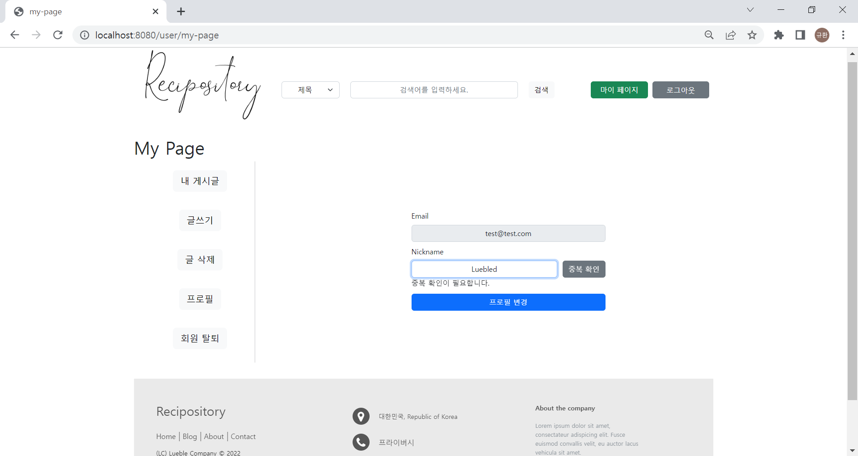Viewport: 858px width, 456px height.
Task: Reload the page with the refresh icon
Action: click(x=58, y=35)
